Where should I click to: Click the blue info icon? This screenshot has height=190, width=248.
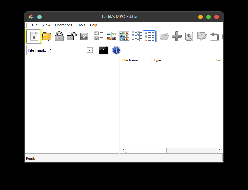(116, 50)
